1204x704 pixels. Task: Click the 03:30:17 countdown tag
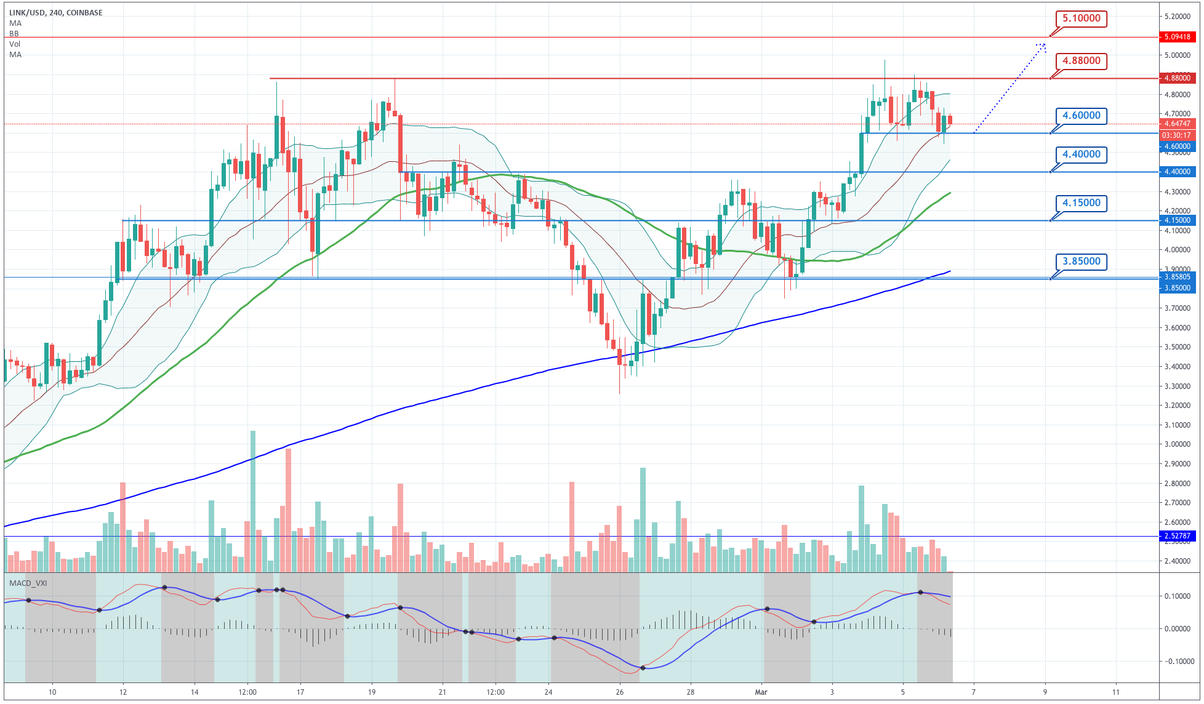tap(1178, 135)
